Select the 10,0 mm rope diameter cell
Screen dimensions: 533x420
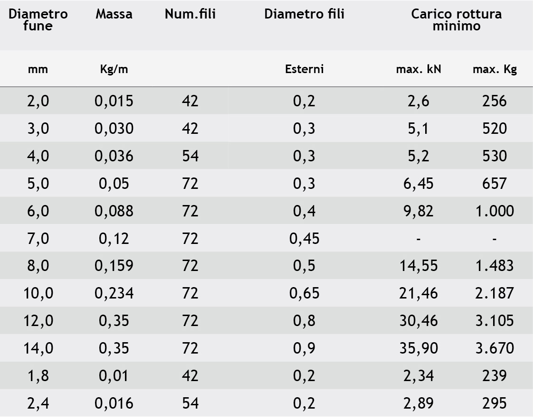(x=38, y=293)
